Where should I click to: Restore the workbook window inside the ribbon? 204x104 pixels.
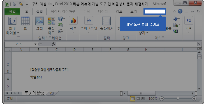pyautogui.click(x=193, y=11)
